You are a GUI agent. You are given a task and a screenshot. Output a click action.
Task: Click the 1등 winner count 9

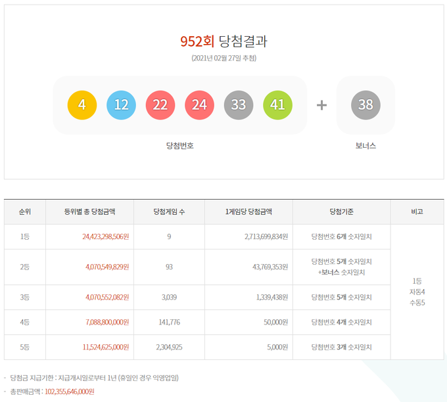(169, 236)
